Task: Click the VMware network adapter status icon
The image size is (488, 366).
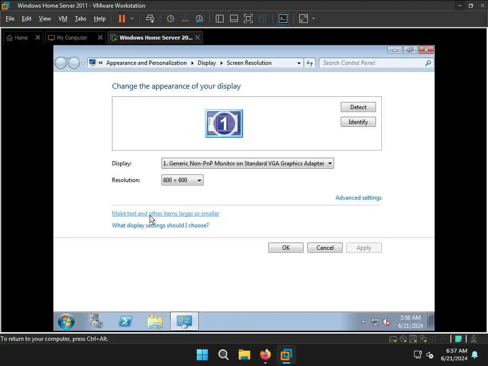Action: pos(423,339)
